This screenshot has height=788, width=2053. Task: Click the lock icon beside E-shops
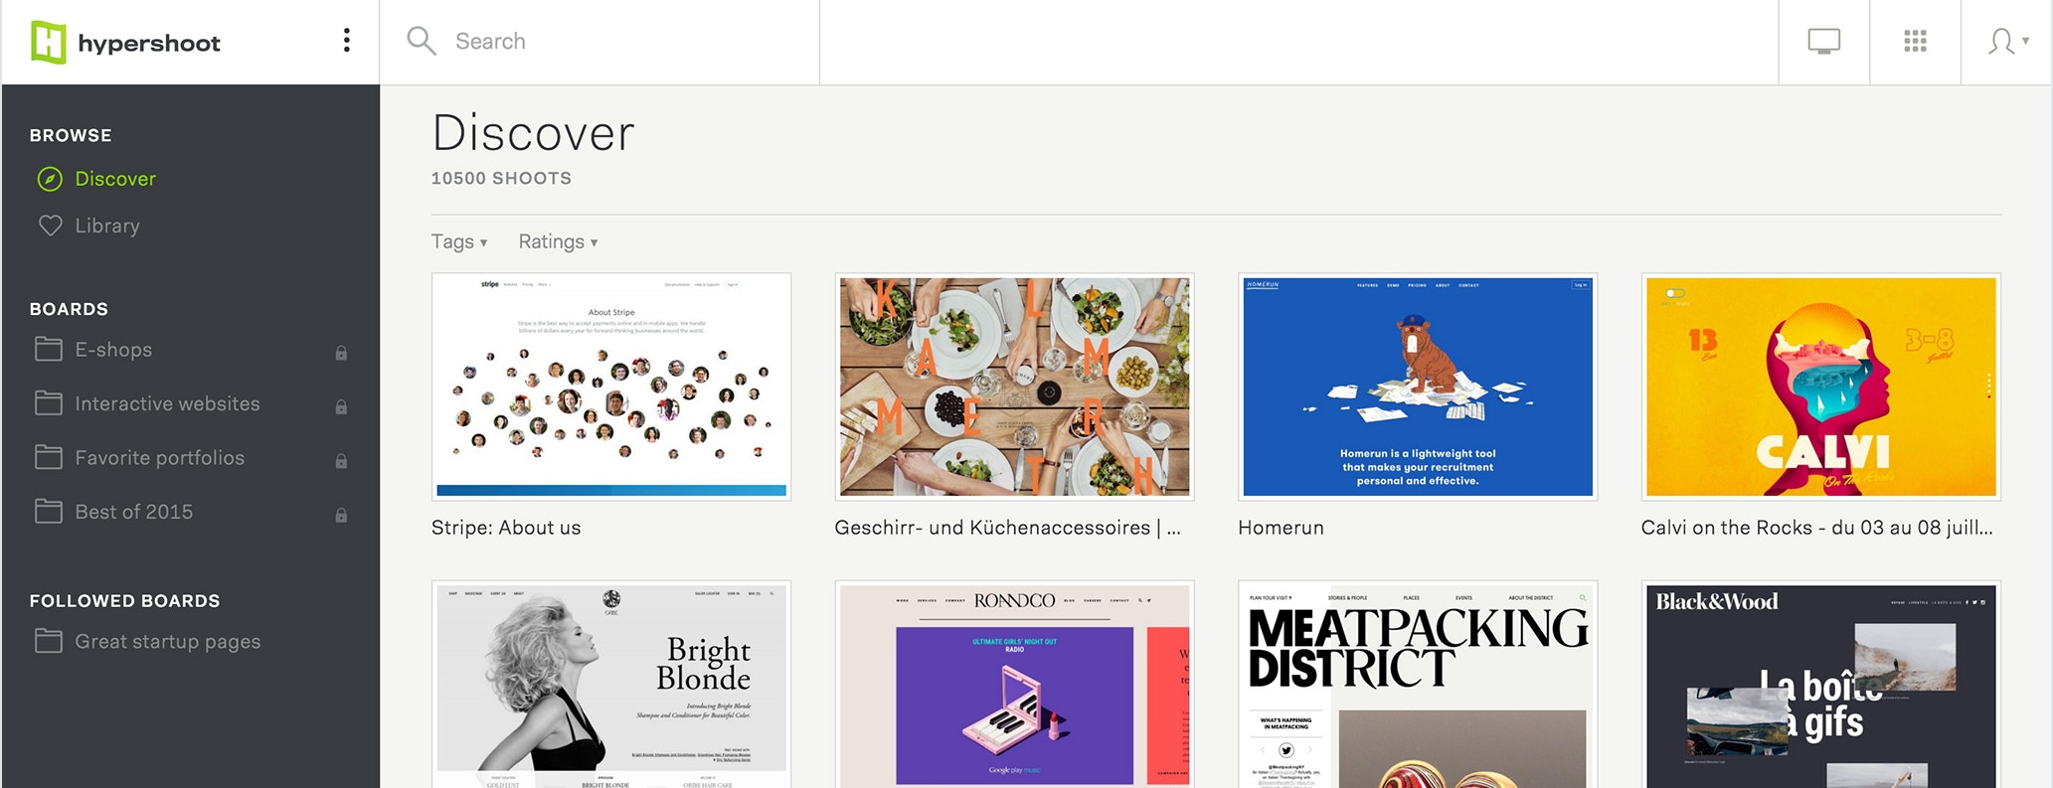pyautogui.click(x=341, y=352)
